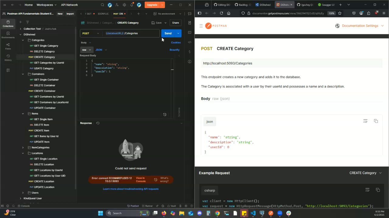Click the blue Send button
Viewport: 389px width, 218px height.
(168, 33)
